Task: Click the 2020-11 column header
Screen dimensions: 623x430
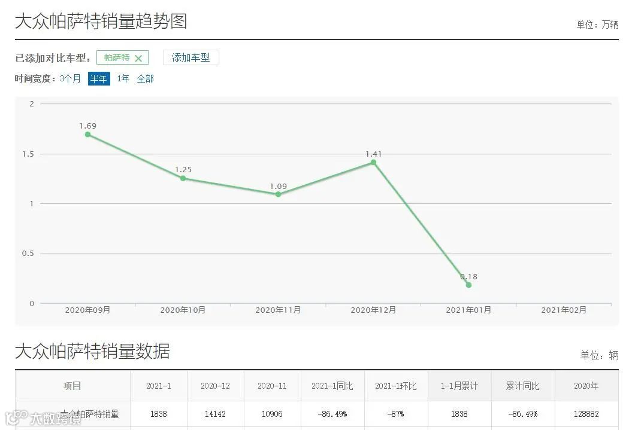Action: click(x=272, y=386)
